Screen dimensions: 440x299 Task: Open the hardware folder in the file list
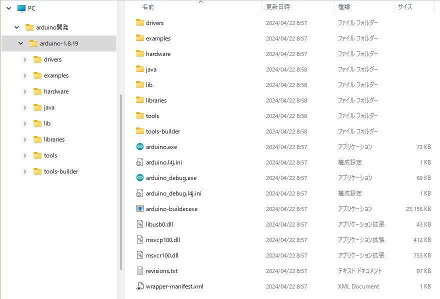coord(157,53)
